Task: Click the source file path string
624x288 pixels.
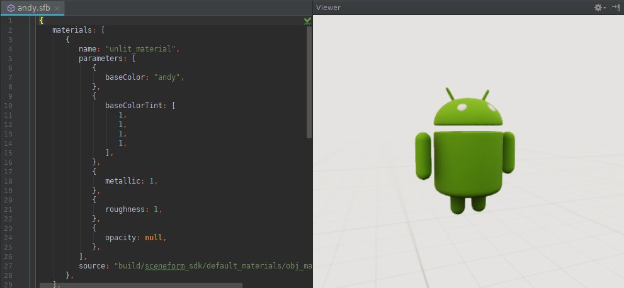Action: point(213,266)
